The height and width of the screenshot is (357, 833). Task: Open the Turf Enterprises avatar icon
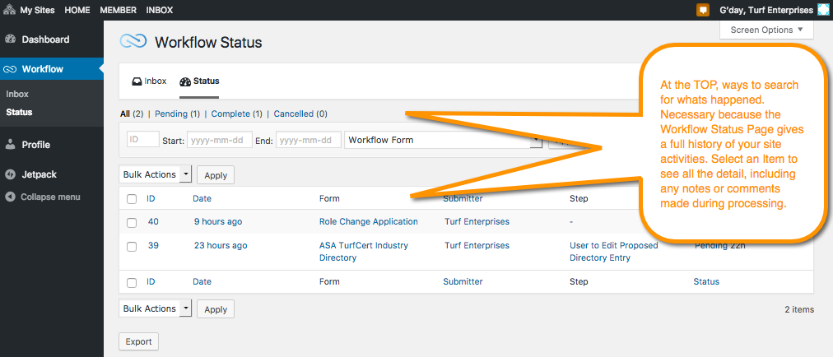point(823,10)
